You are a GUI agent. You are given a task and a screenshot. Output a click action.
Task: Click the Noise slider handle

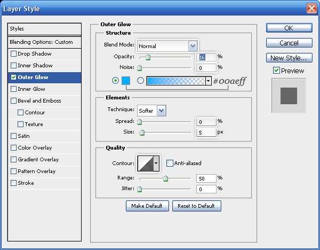click(140, 68)
